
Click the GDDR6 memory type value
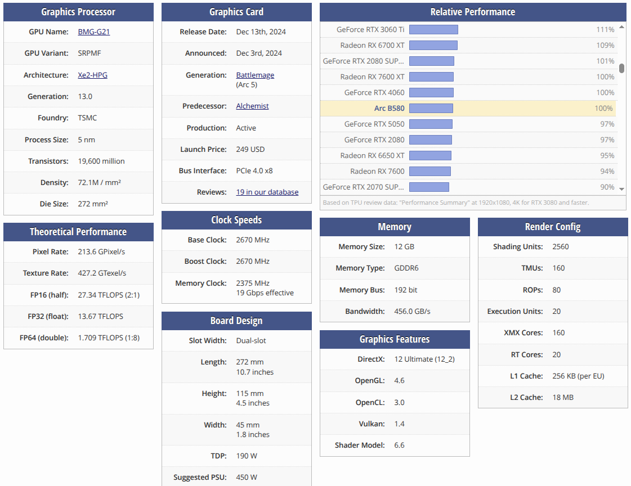[x=406, y=268]
